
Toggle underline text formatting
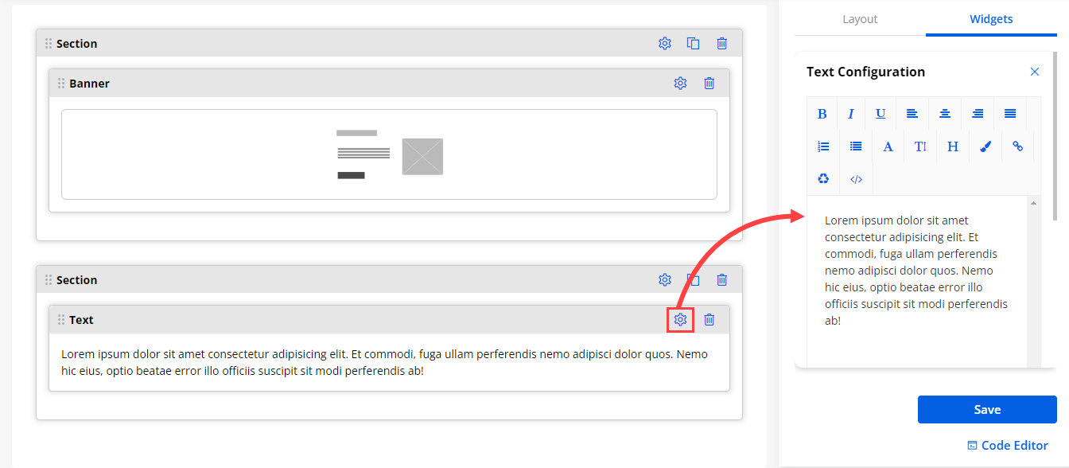880,114
